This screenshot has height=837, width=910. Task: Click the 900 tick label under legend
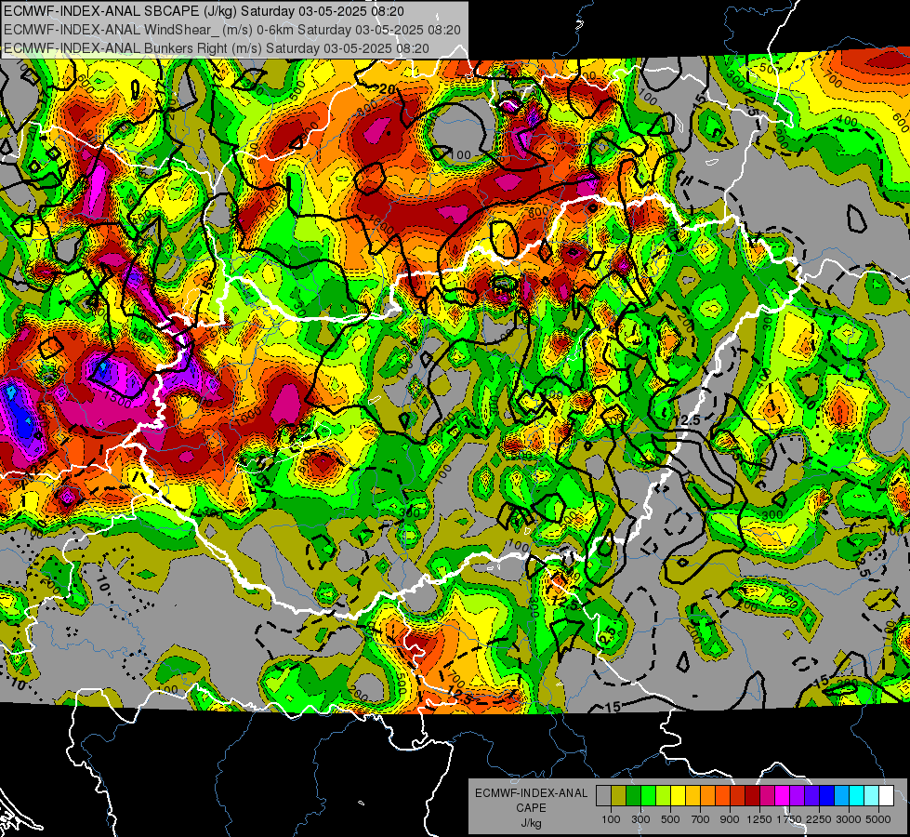[730, 819]
